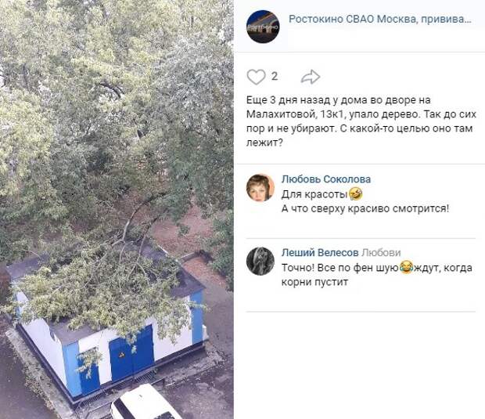The width and height of the screenshot is (485, 419).
Task: Like the post with the heart icon
Action: click(256, 77)
